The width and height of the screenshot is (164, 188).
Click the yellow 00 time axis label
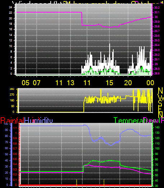click(150, 83)
